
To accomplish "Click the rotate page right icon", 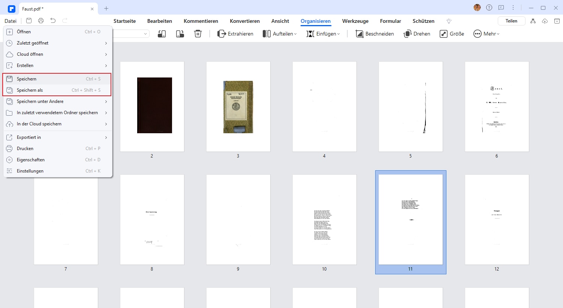I will 180,34.
